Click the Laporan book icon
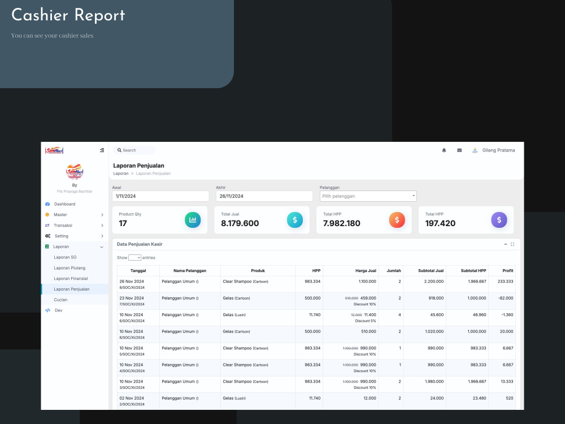This screenshot has height=424, width=565. pos(47,246)
